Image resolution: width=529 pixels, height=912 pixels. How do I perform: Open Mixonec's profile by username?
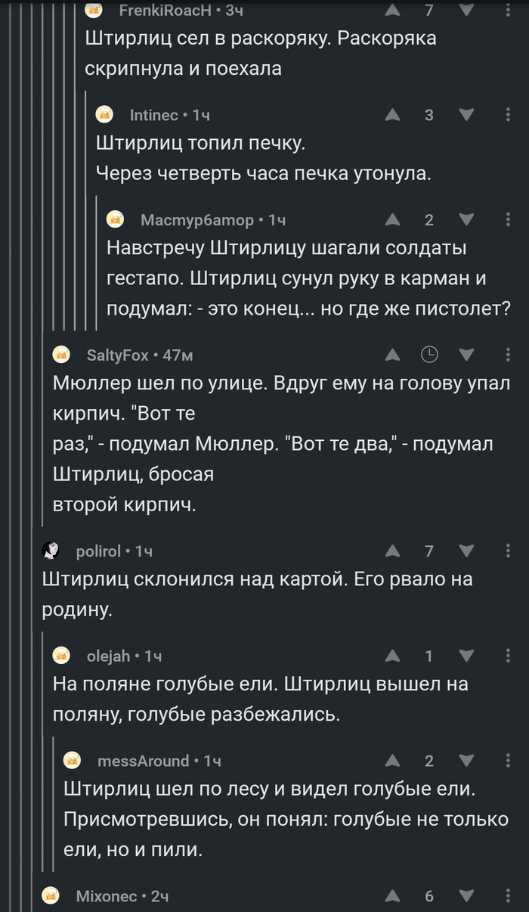click(x=105, y=896)
